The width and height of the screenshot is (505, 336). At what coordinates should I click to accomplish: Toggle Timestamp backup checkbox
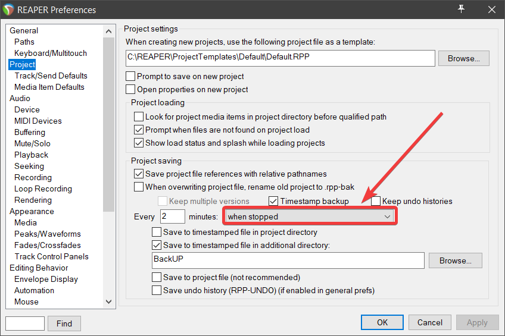274,201
